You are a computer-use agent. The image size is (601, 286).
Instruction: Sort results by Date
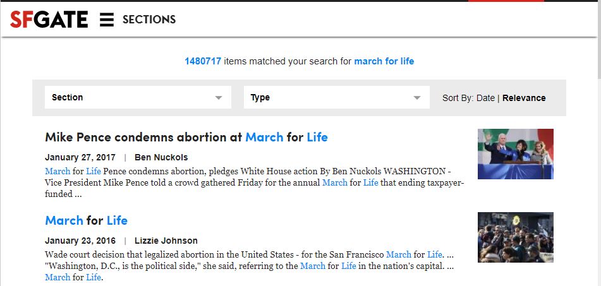click(x=485, y=98)
